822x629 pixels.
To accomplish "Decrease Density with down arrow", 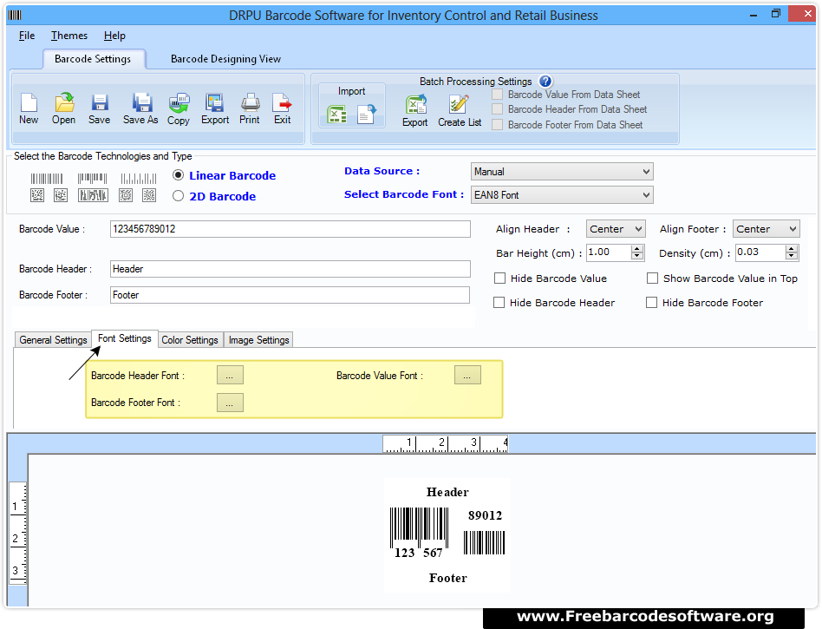I will 792,256.
